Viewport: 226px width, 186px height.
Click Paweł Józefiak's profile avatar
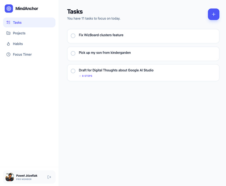point(10,177)
